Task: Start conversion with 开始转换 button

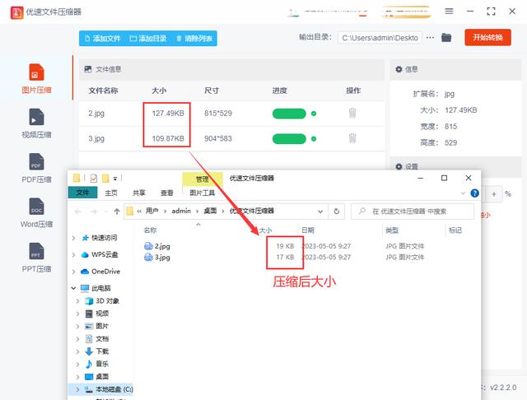Action: [487, 37]
